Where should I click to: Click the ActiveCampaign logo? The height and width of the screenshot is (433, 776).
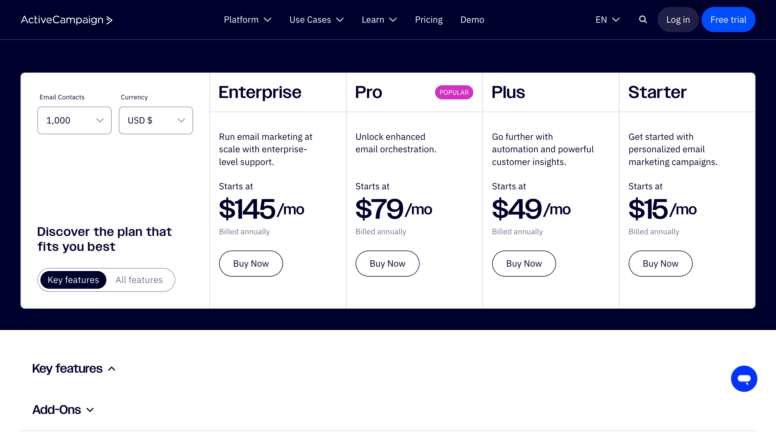coord(66,20)
